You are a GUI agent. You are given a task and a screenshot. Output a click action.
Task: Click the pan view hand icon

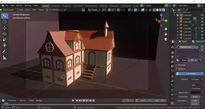[166, 34]
